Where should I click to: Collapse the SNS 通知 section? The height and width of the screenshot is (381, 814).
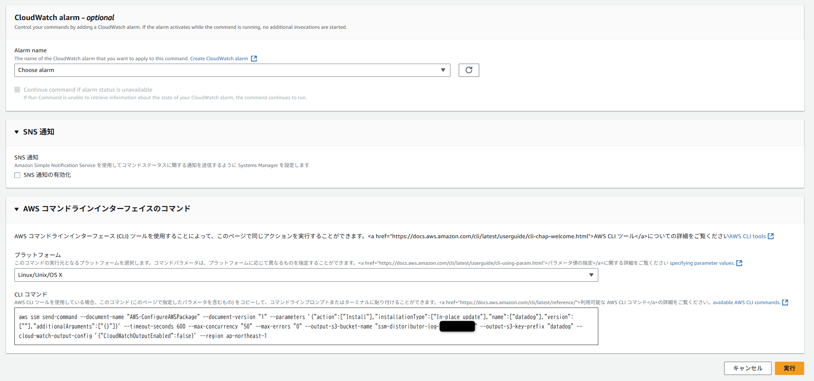[17, 132]
